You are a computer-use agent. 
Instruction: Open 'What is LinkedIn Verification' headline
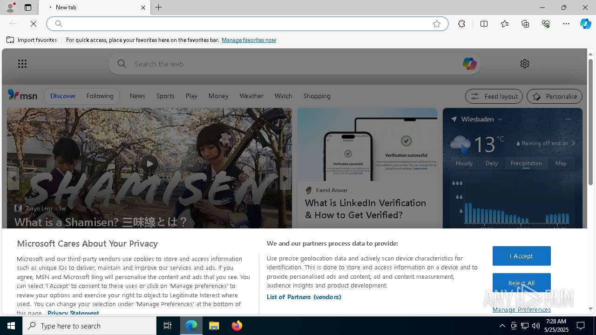[x=366, y=209]
